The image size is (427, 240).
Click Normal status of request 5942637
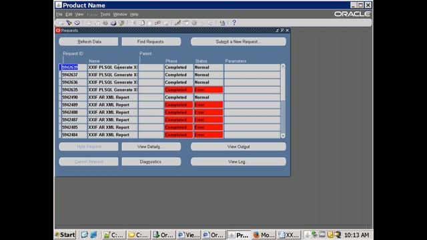[208, 75]
